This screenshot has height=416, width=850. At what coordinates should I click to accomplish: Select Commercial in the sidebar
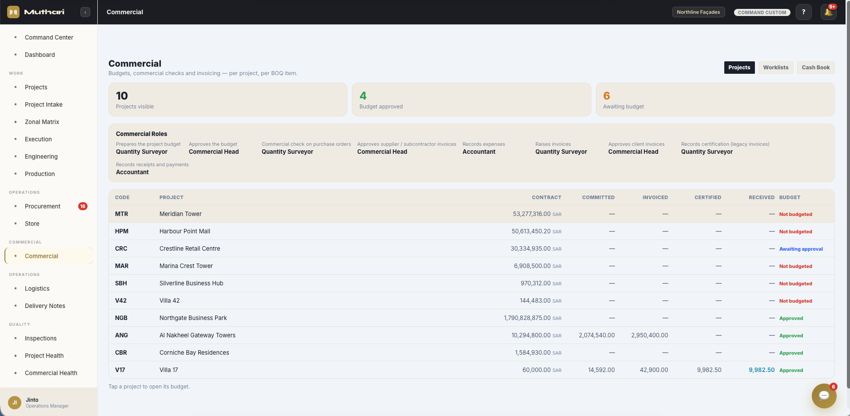pyautogui.click(x=49, y=256)
